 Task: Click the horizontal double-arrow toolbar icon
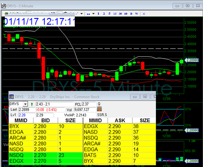89,14
